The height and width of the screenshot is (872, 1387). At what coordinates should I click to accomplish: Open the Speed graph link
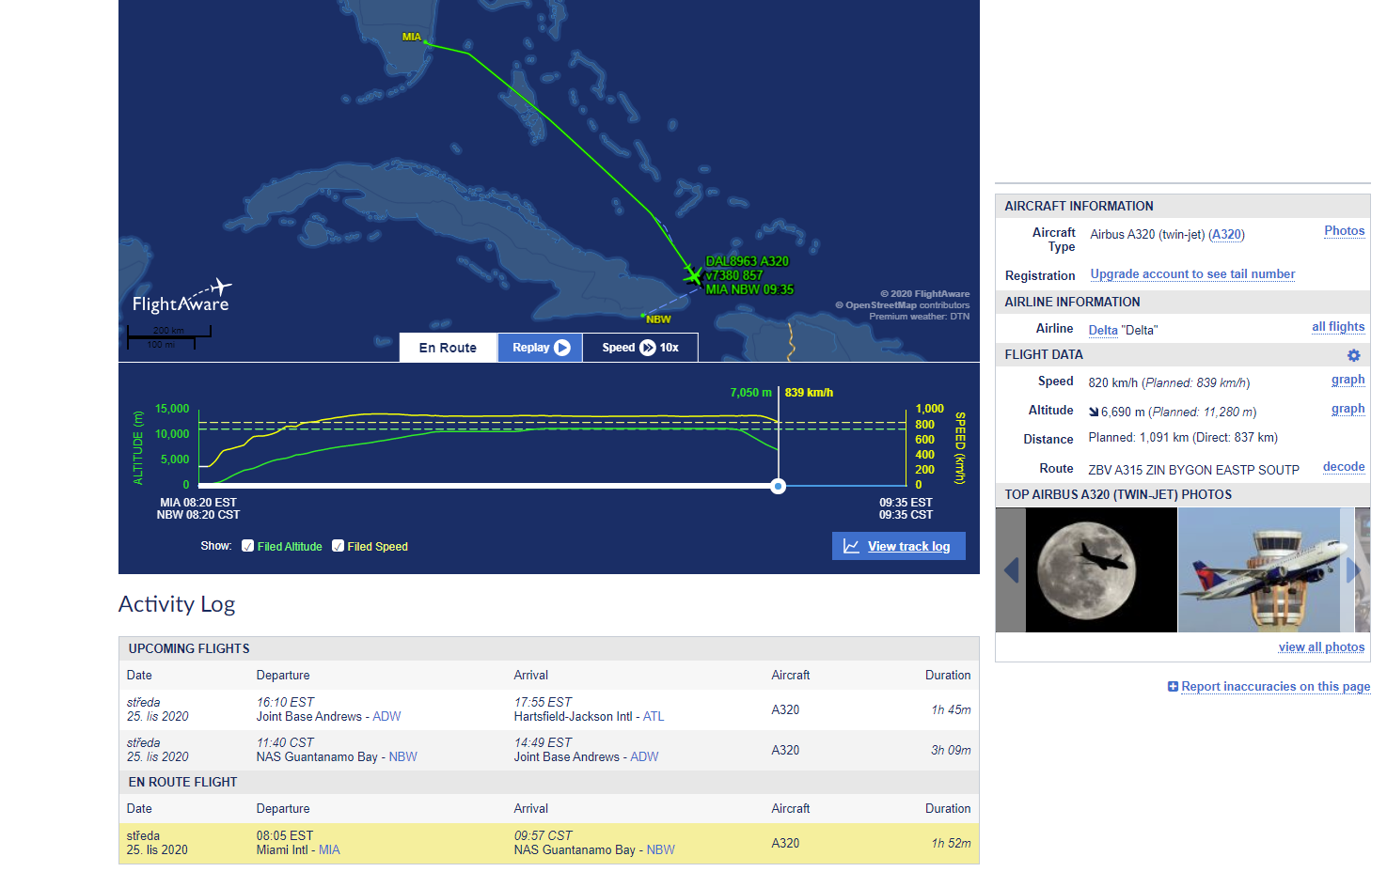1348,380
